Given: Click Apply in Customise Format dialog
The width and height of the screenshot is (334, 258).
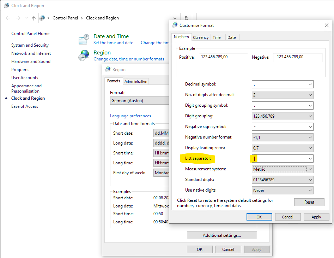Looking at the screenshot, I should tap(316, 217).
